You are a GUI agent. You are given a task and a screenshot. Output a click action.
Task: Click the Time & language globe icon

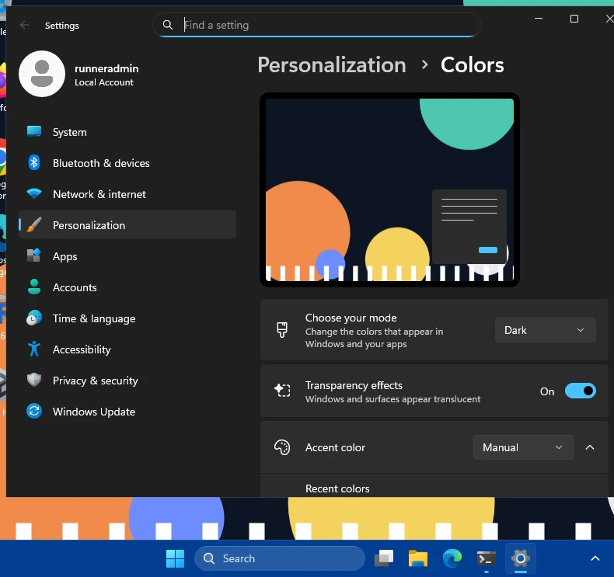(34, 318)
